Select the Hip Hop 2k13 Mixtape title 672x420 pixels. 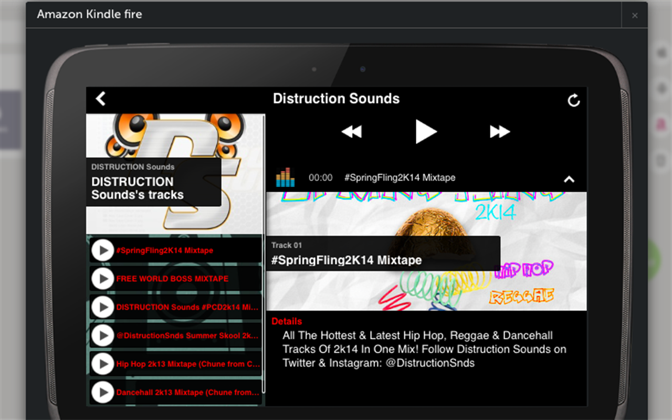pos(188,364)
